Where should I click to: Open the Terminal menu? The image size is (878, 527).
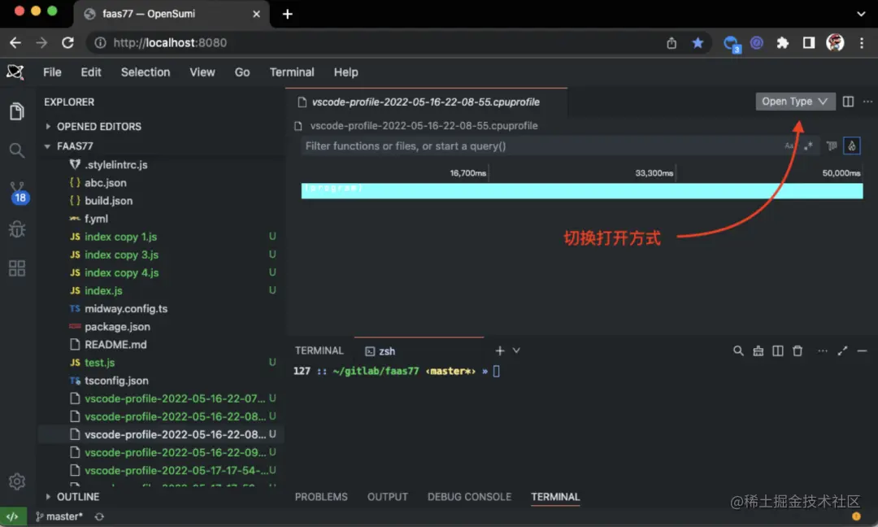(x=292, y=72)
